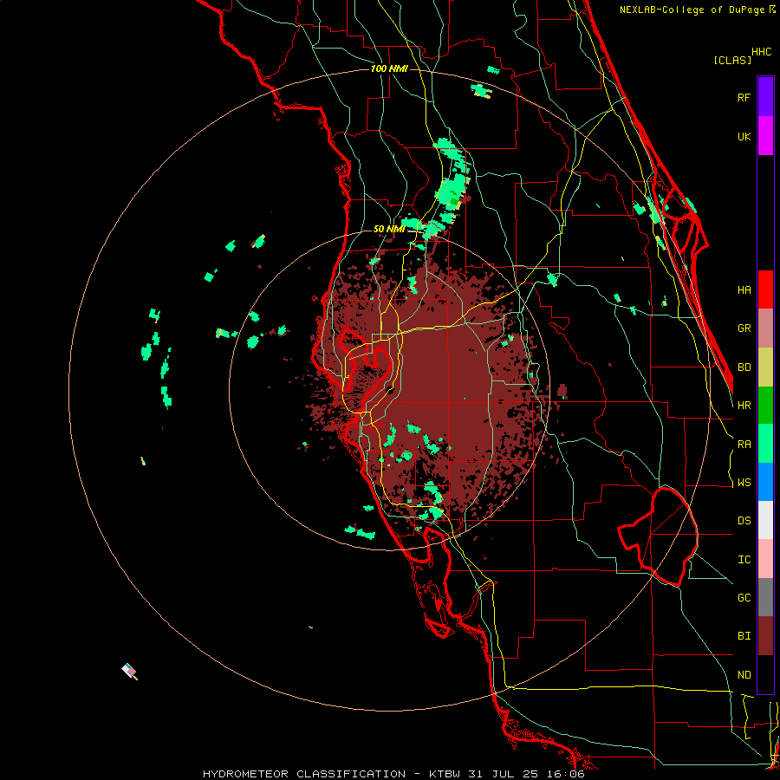Click the GC legend label
This screenshot has height=780, width=780.
pyautogui.click(x=744, y=598)
